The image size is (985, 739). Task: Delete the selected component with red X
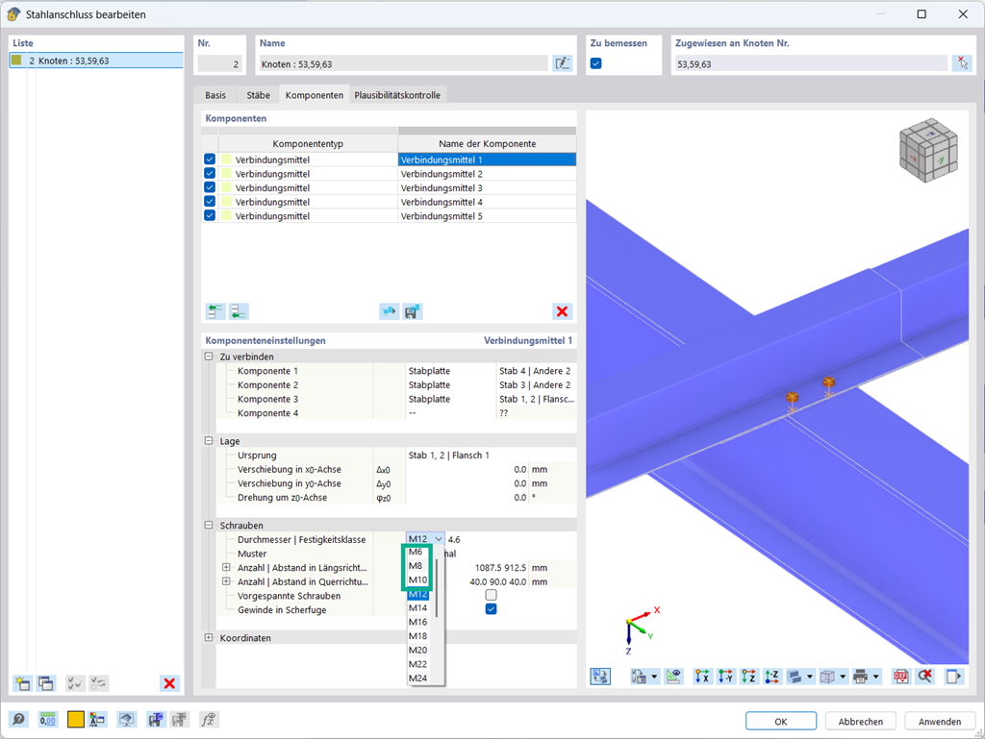[x=562, y=311]
